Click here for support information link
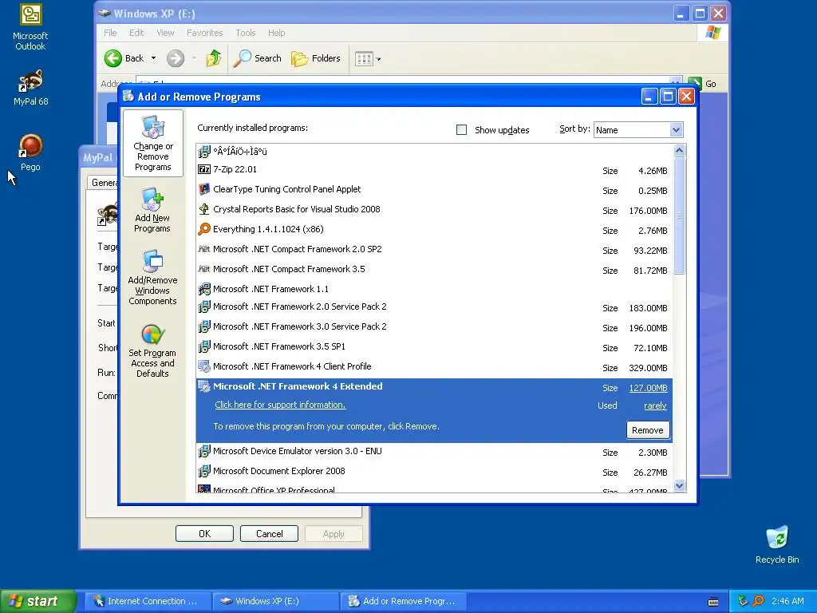The height and width of the screenshot is (613, 817). click(280, 405)
